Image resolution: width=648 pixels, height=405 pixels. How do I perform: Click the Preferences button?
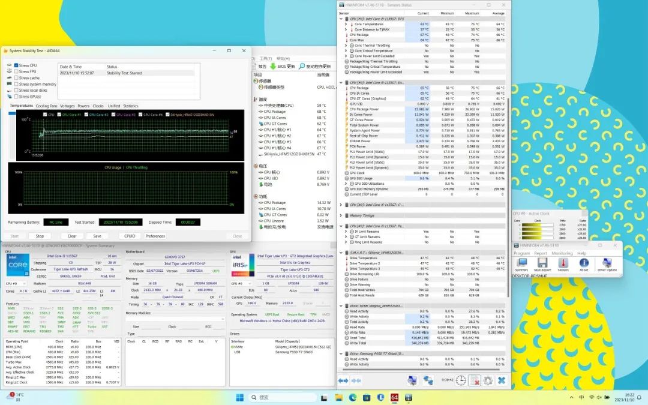(155, 236)
